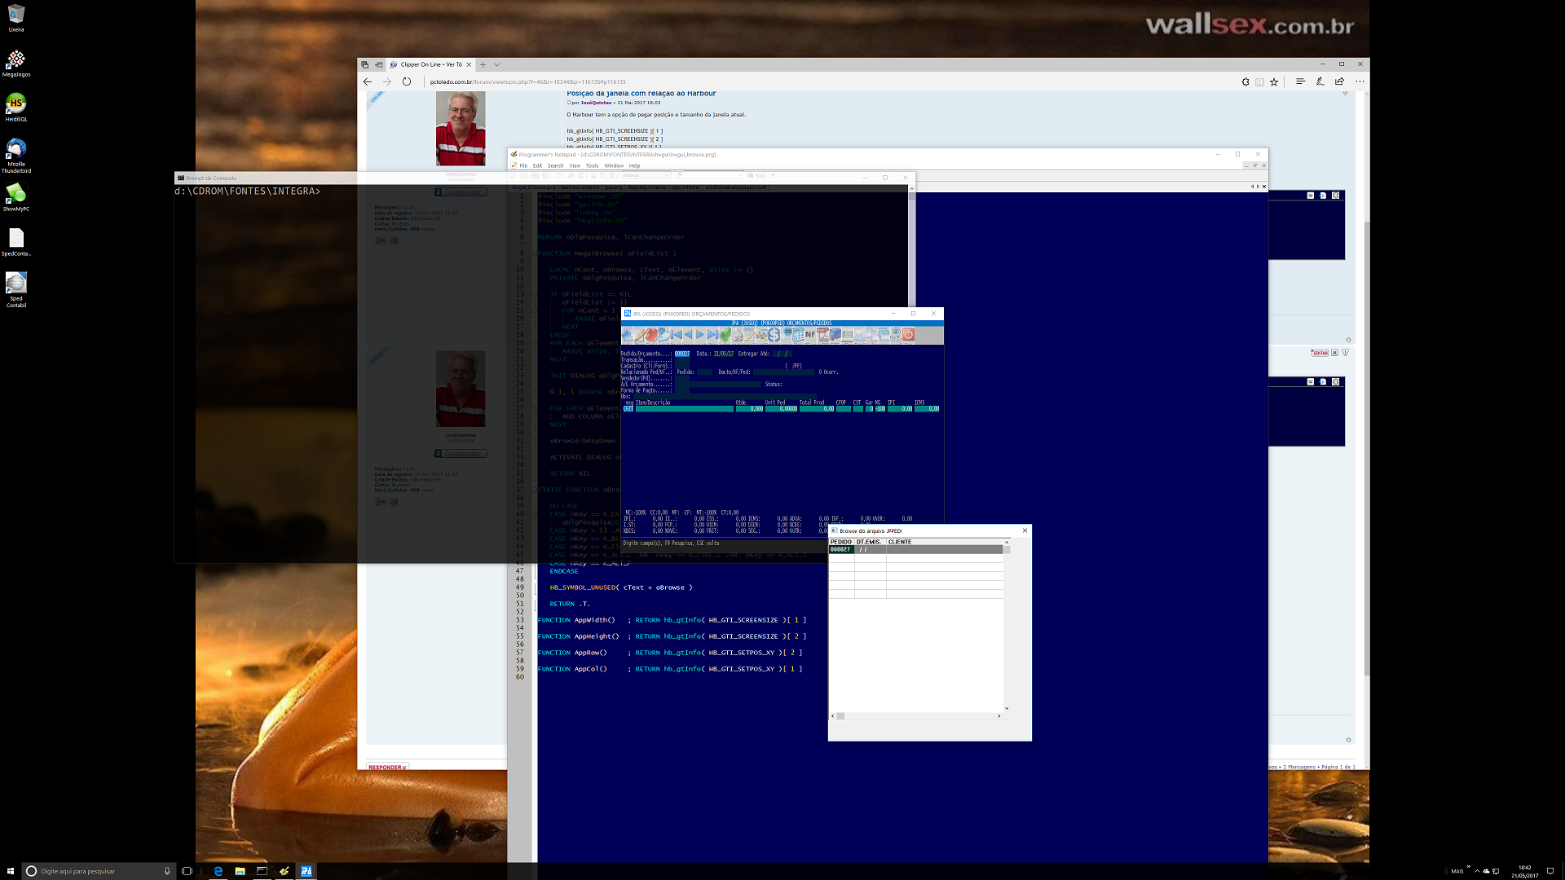Open the browser tabs dropdown chevron

tap(496, 64)
